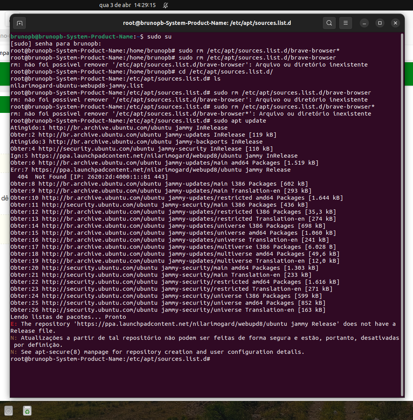Click 'nilarimogard-ubuntu-webupd8-jammy.list' file name
The image size is (413, 420).
(x=77, y=86)
